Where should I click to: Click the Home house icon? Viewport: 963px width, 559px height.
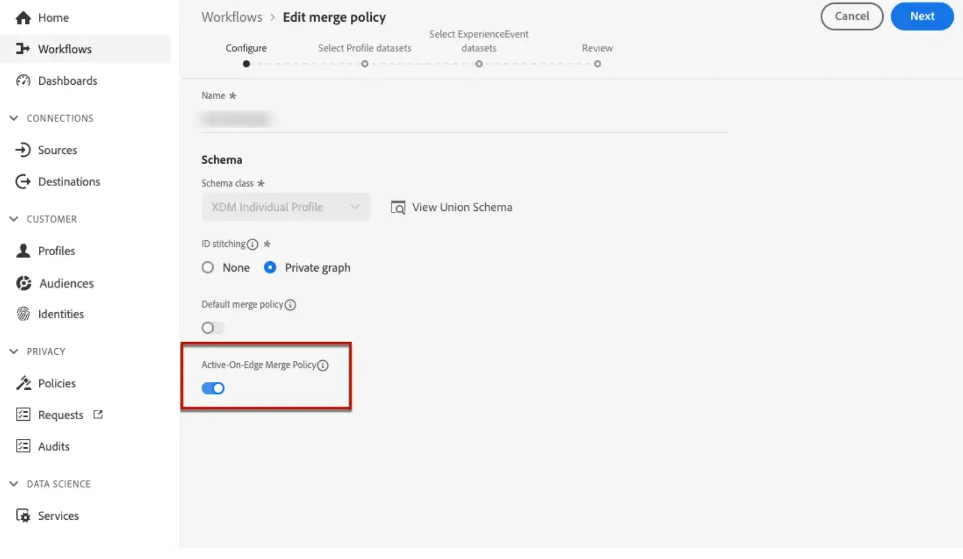point(23,18)
